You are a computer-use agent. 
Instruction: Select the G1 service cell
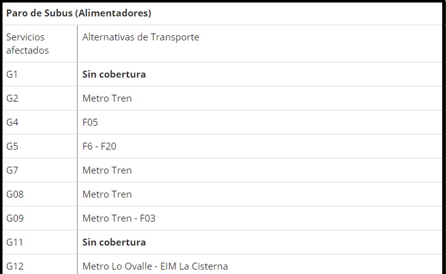(x=13, y=74)
